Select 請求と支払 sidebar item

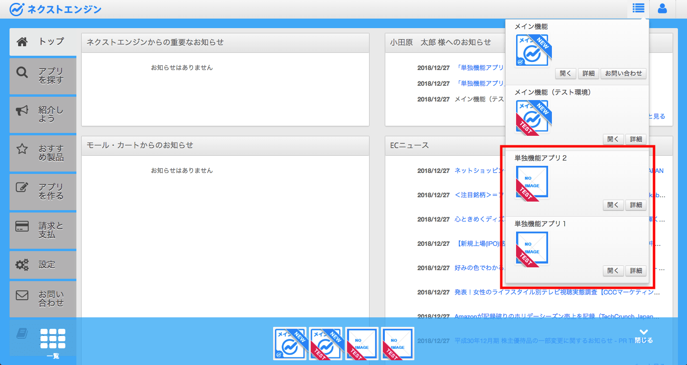coord(43,230)
